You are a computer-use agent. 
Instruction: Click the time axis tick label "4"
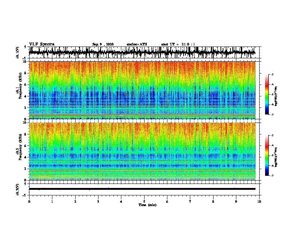(x=121, y=202)
